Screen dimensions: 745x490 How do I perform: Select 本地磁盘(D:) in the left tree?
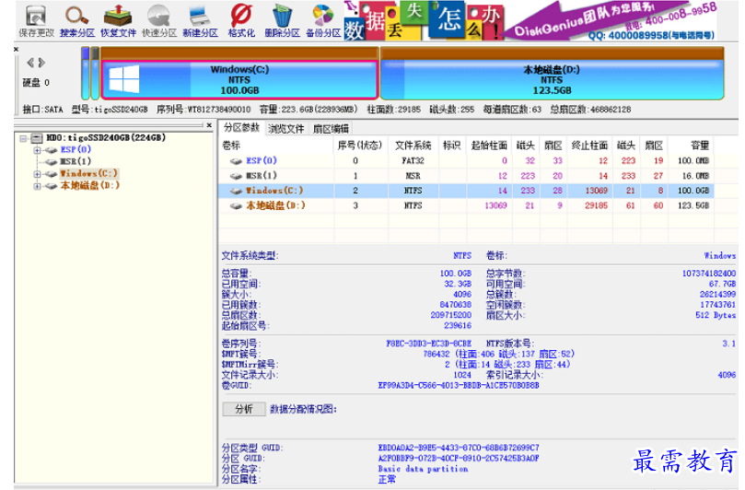click(89, 185)
